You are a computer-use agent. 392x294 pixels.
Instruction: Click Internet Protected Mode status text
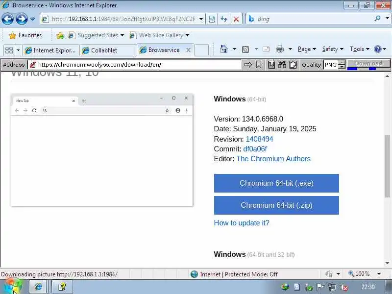(x=239, y=274)
